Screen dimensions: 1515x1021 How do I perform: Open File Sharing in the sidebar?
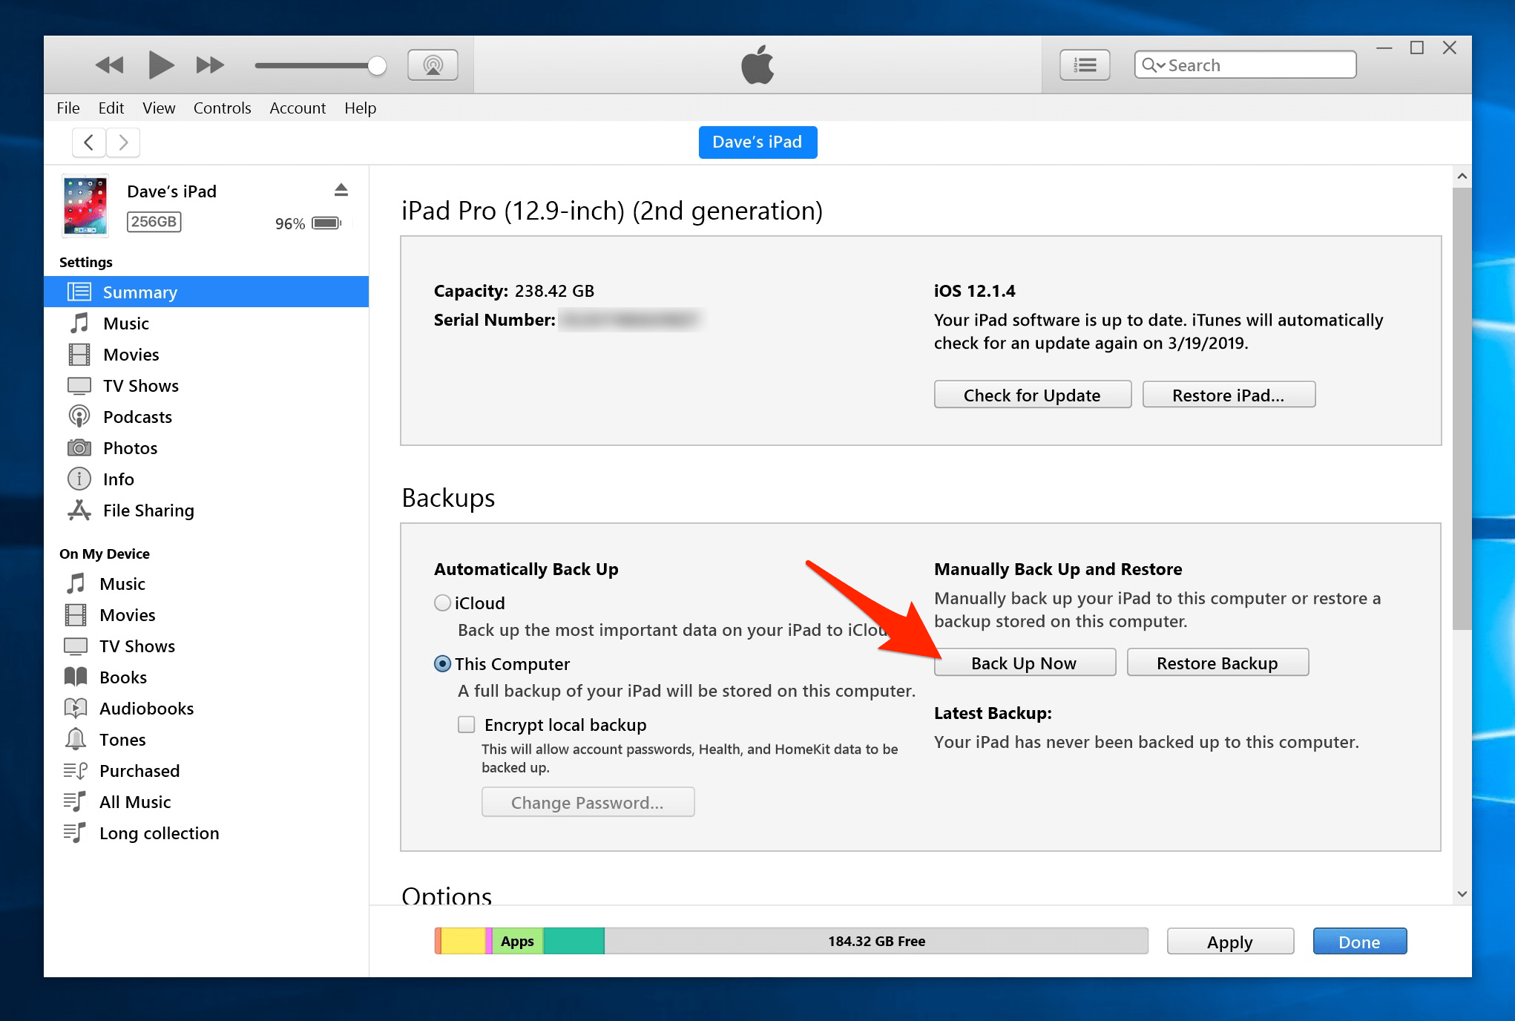148,510
